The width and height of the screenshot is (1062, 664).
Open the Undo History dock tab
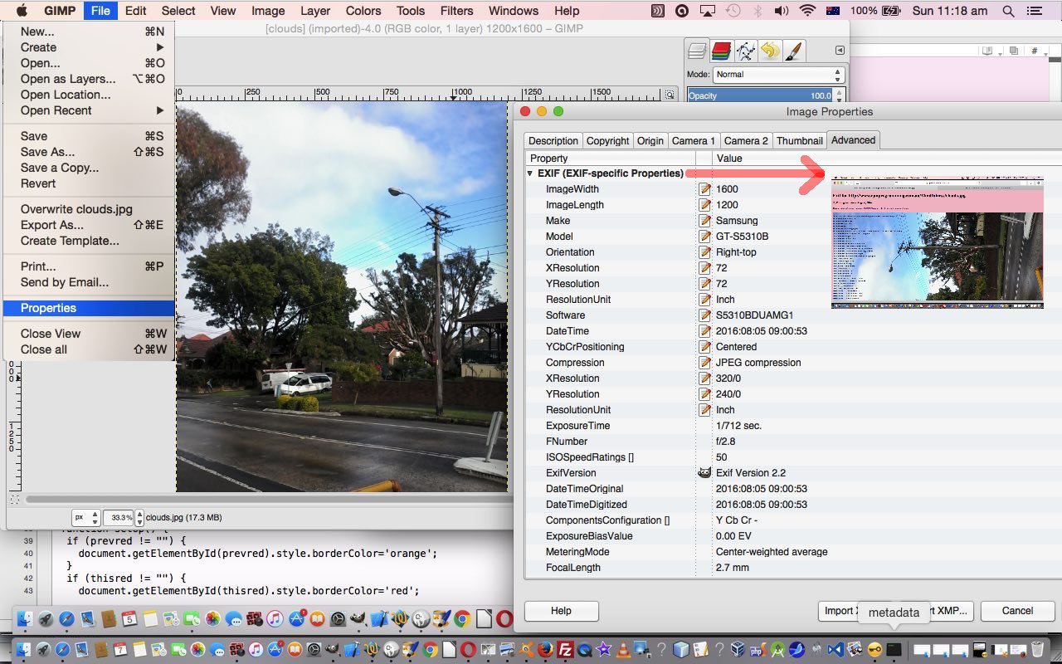click(769, 51)
